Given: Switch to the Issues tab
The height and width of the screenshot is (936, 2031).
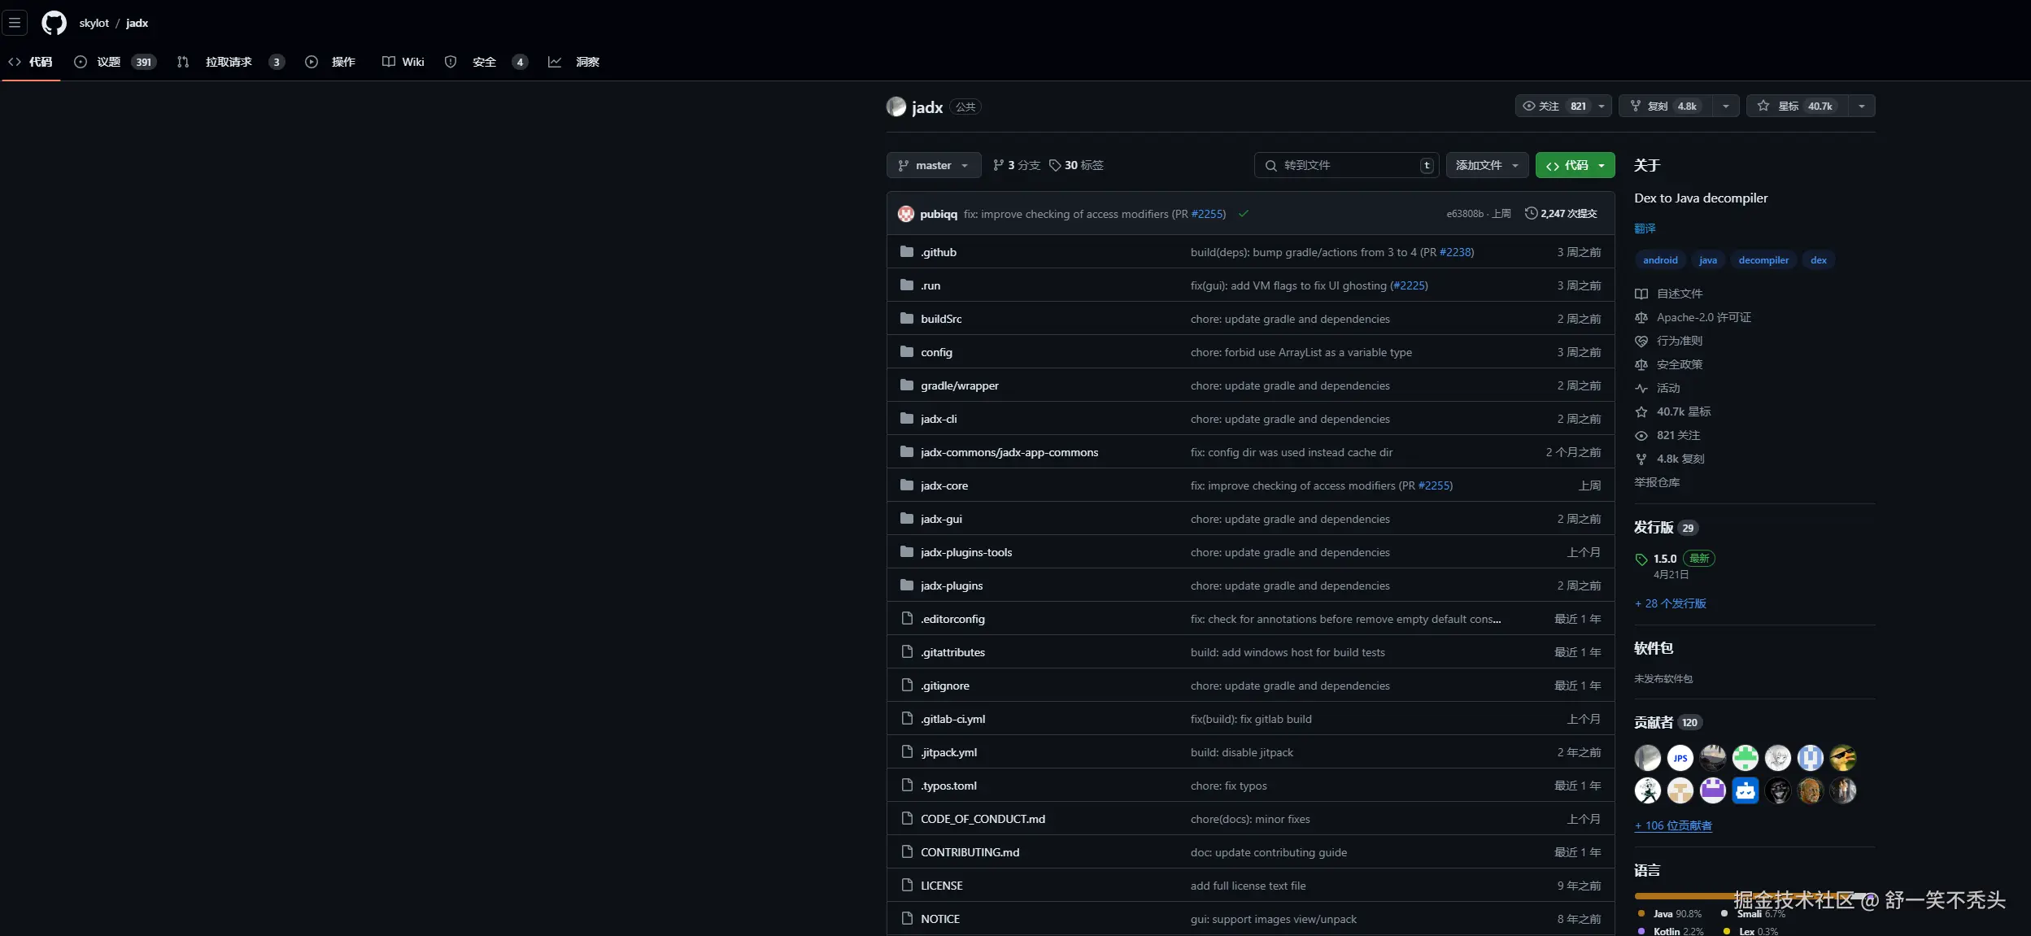Looking at the screenshot, I should (108, 62).
